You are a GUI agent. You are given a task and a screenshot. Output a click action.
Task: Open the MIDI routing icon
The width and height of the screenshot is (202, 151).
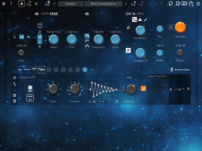point(191,3)
